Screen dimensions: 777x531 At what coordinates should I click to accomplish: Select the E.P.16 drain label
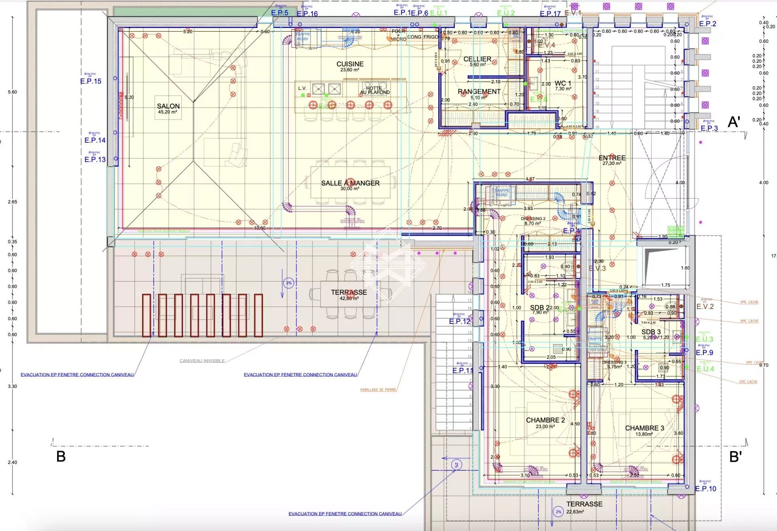click(307, 14)
